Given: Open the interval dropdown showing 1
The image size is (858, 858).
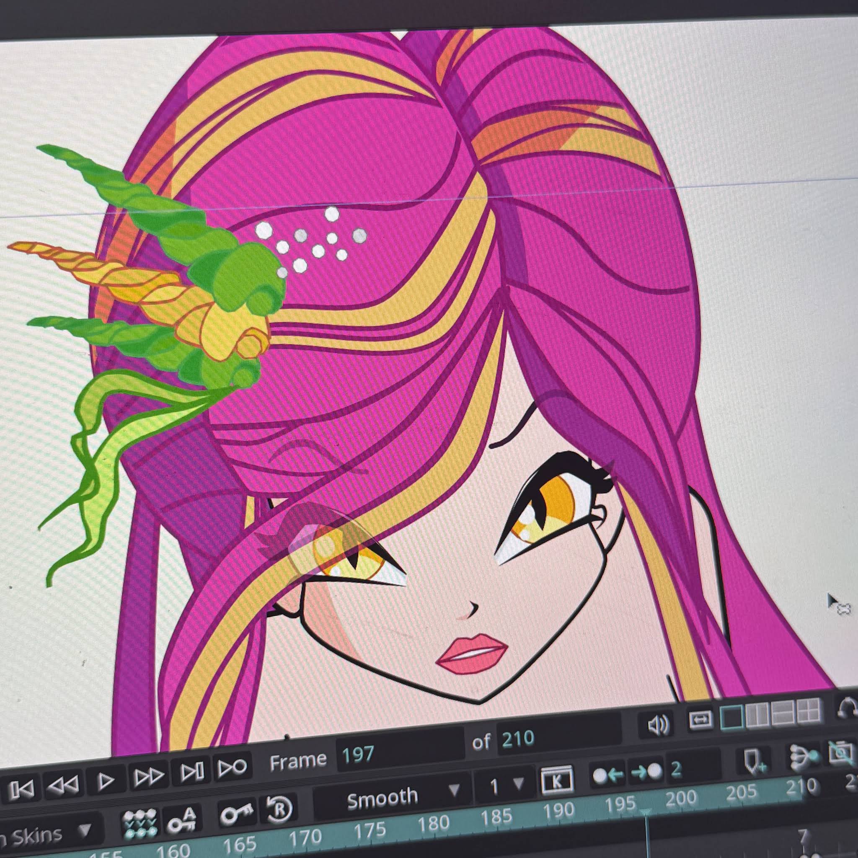Looking at the screenshot, I should point(504,786).
